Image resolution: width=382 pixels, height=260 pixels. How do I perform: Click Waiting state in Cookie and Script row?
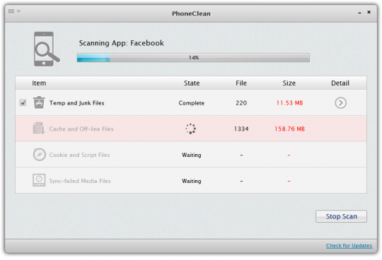pyautogui.click(x=192, y=155)
